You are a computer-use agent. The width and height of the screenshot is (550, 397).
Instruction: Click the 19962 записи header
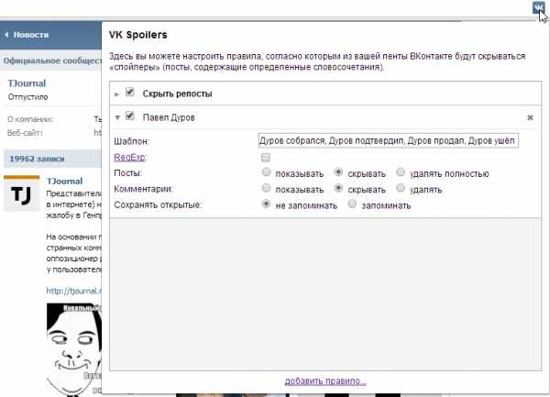[x=52, y=159]
